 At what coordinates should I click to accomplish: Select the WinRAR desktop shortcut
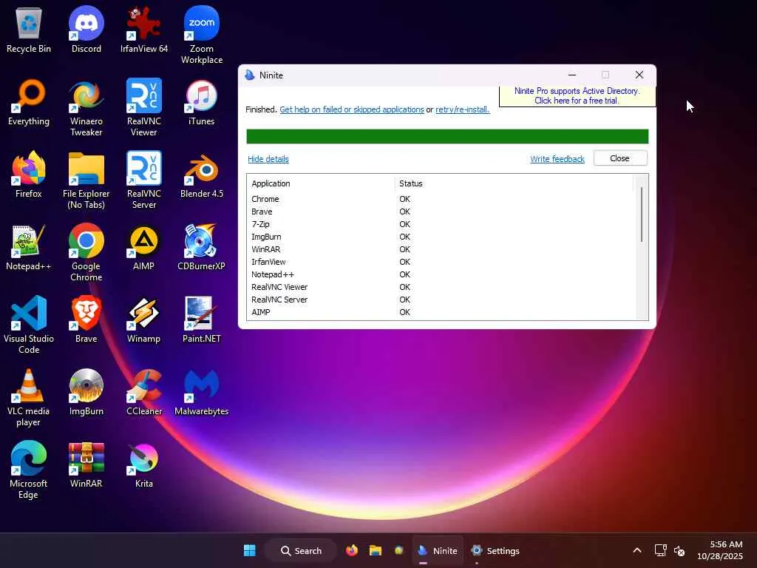[x=86, y=464]
